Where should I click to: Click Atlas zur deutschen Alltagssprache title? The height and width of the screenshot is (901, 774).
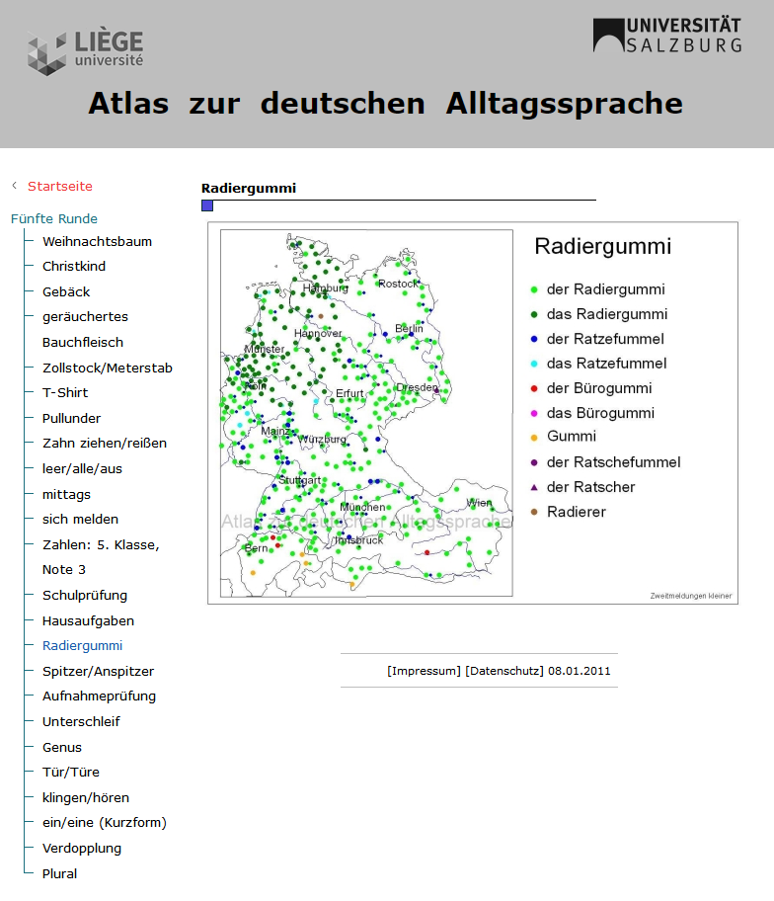pyautogui.click(x=386, y=104)
